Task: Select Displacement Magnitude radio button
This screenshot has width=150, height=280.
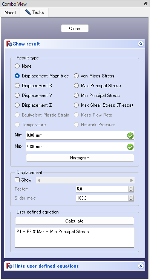Action: pos(17,76)
